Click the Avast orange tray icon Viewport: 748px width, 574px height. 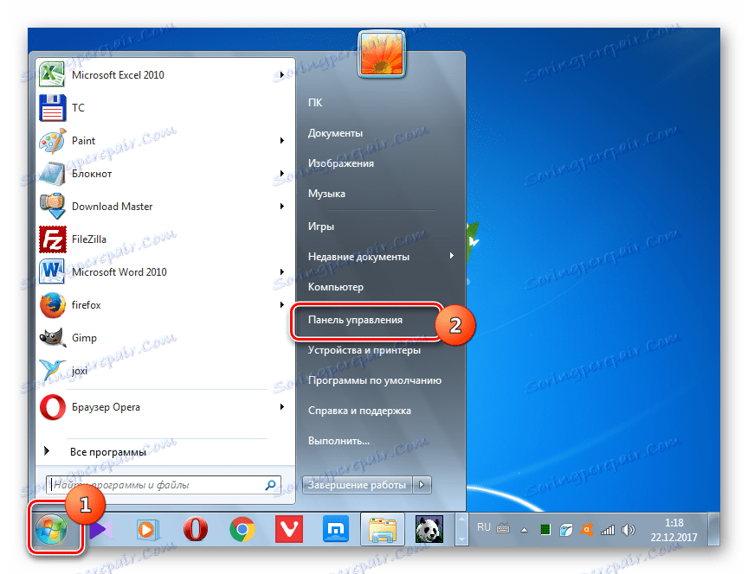click(587, 530)
